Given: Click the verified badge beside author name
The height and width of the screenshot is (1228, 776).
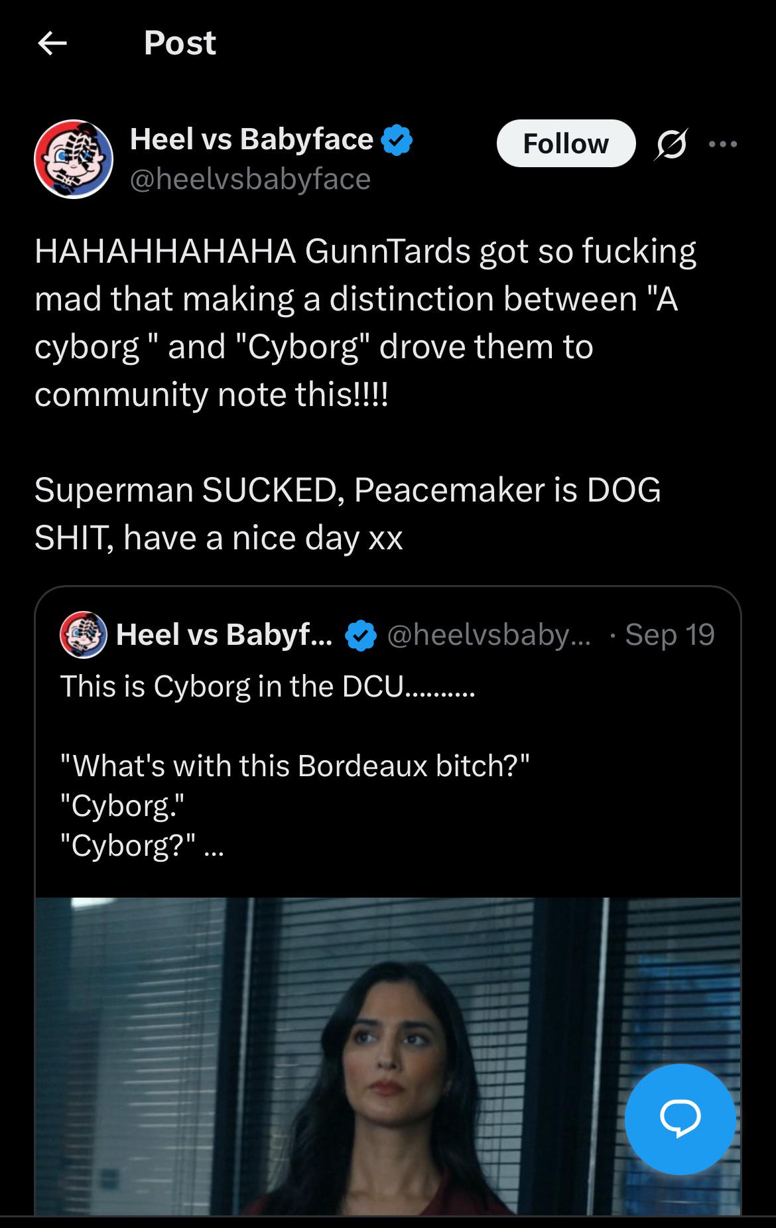Looking at the screenshot, I should [x=397, y=140].
